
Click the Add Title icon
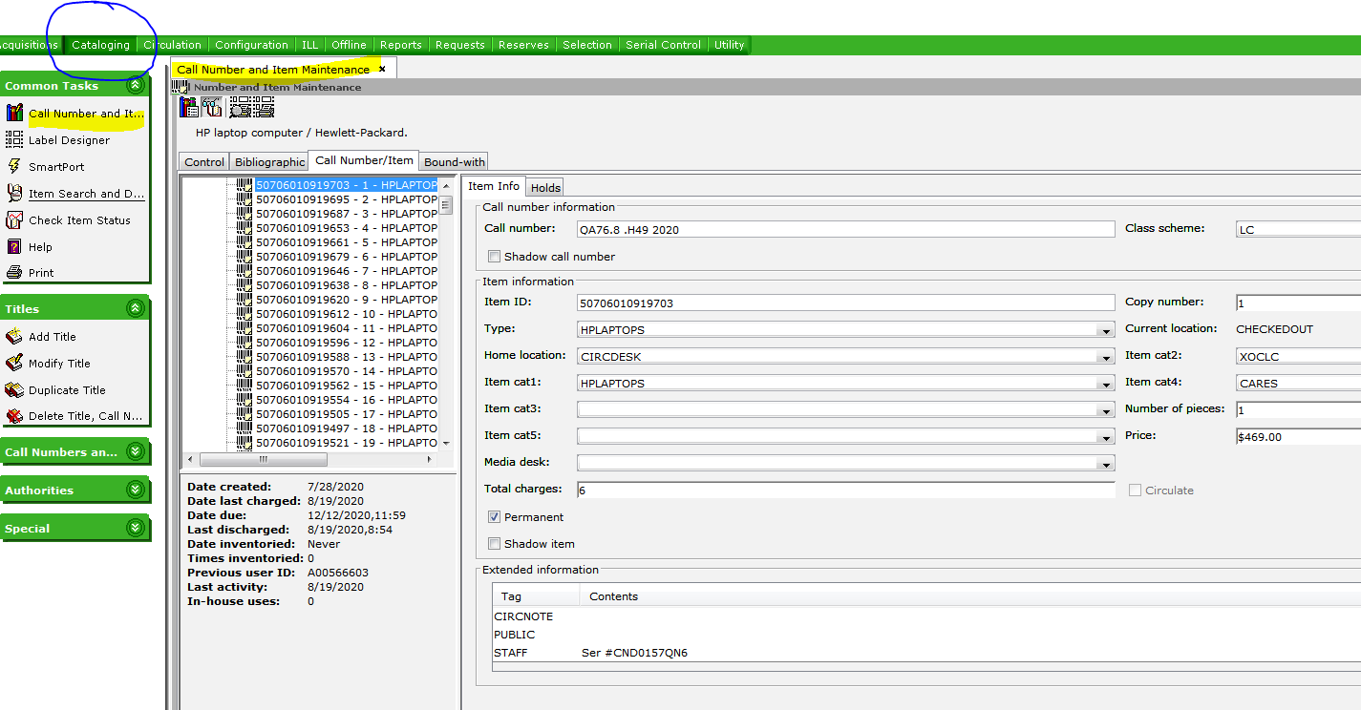coord(14,337)
